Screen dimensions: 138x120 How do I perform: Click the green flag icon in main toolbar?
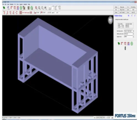point(4,8)
